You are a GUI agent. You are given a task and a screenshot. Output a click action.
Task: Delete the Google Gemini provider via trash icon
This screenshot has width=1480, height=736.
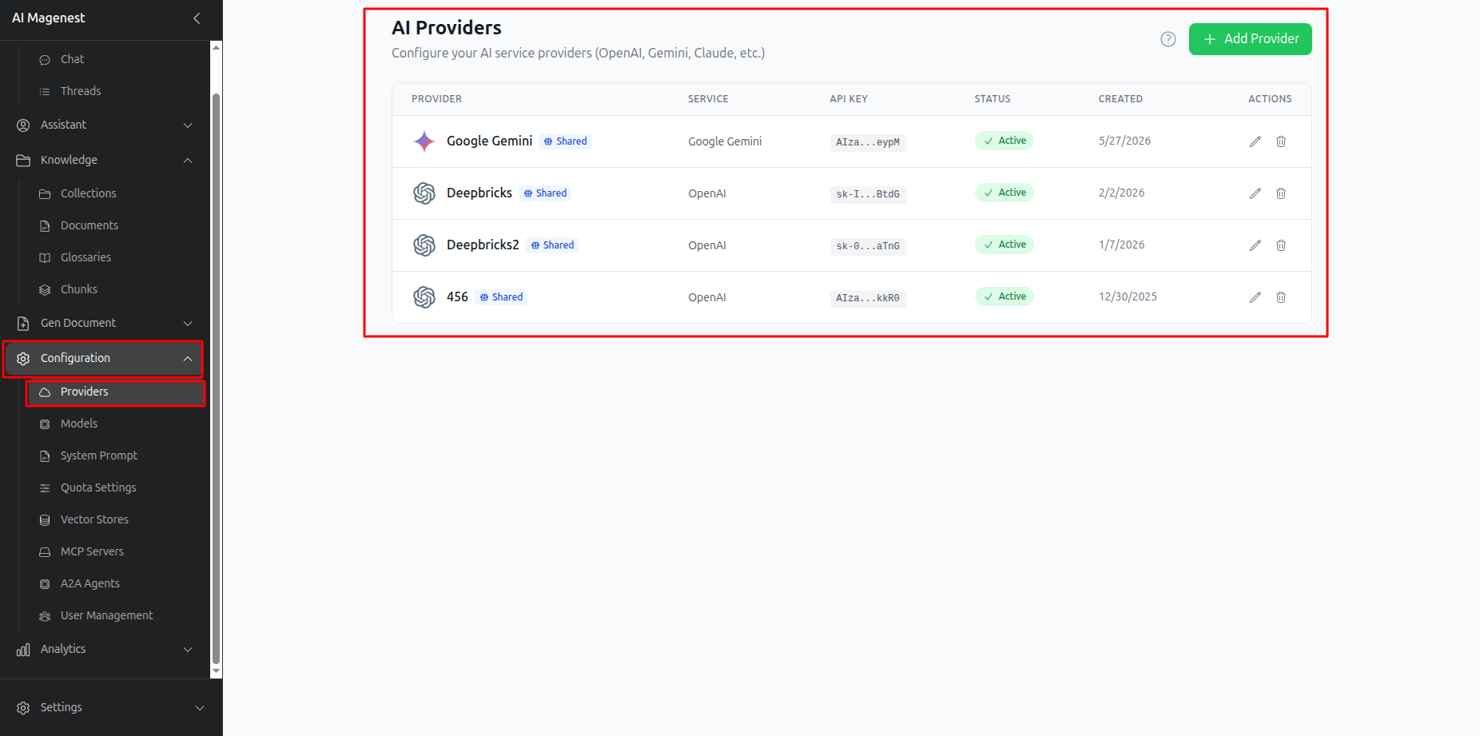pyautogui.click(x=1281, y=141)
